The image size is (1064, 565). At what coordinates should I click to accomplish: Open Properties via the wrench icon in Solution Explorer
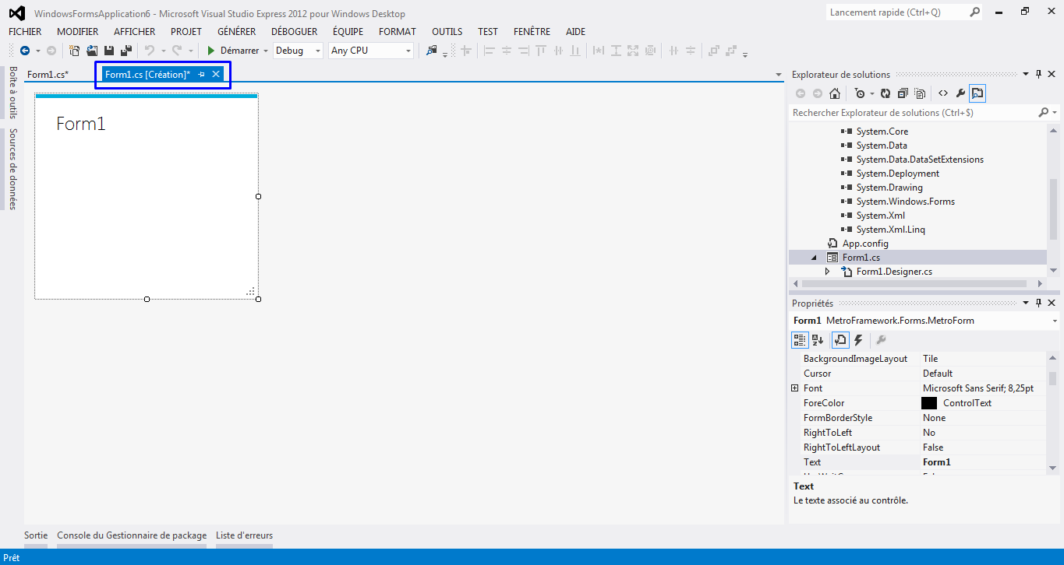pyautogui.click(x=960, y=93)
